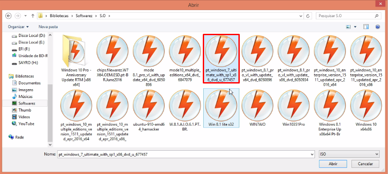Expand the address bar history dropdown

pos(301,16)
